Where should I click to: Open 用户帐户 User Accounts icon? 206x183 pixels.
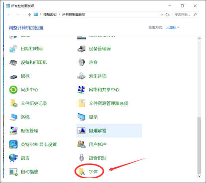(x=81, y=144)
